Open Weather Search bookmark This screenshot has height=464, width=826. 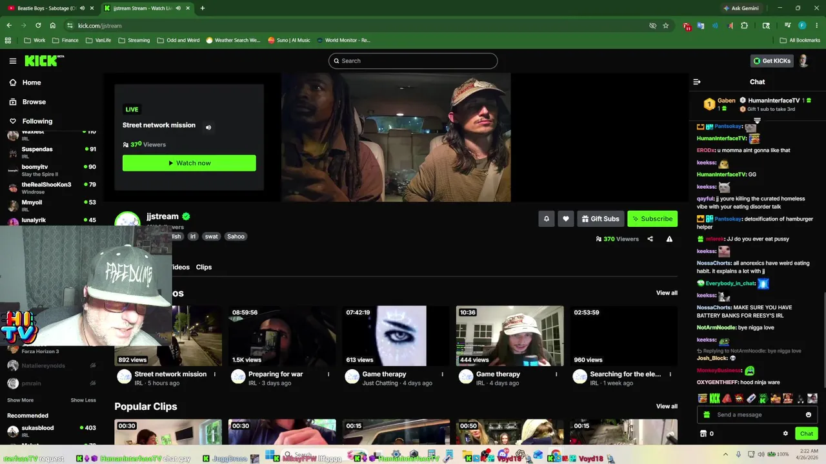pos(233,40)
